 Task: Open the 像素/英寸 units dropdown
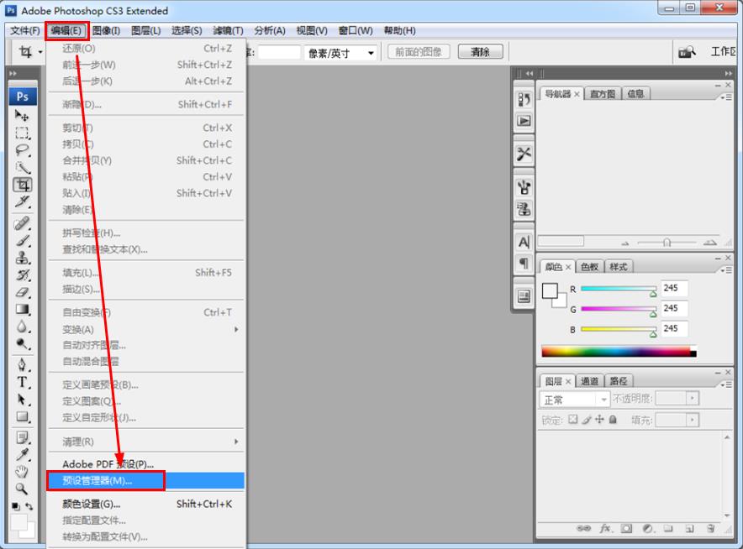341,53
